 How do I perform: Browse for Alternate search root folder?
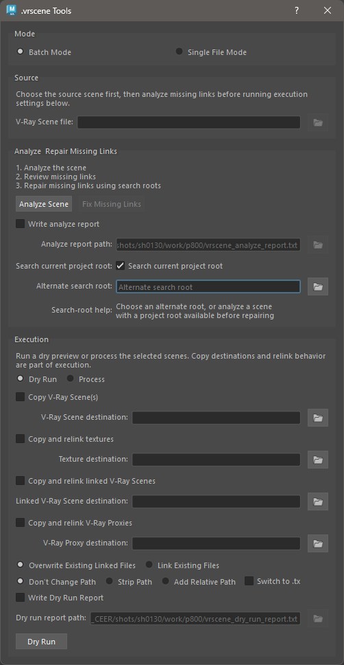pos(318,286)
